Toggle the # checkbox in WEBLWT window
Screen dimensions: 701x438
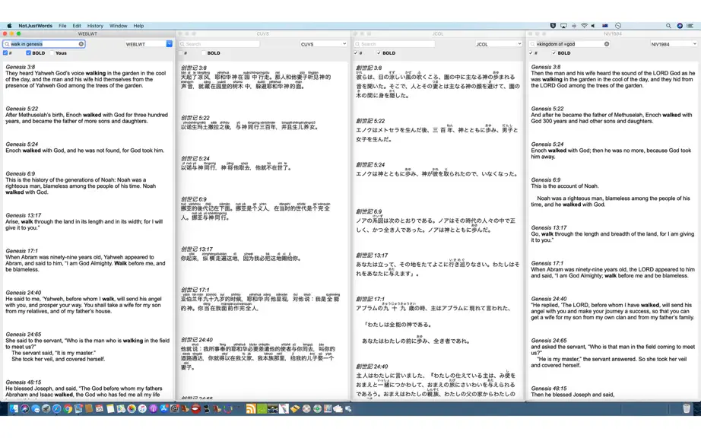[5, 52]
